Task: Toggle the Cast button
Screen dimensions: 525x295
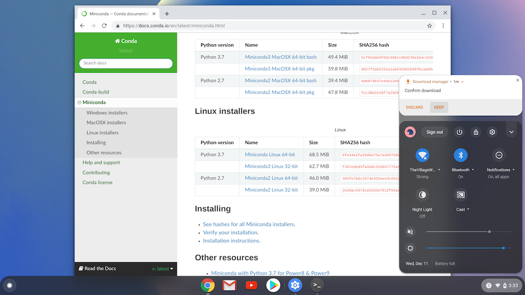Action: (460, 194)
